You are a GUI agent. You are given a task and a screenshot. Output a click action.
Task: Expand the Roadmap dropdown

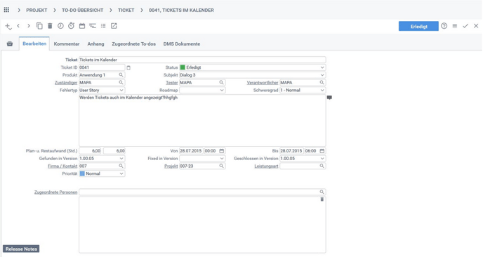222,91
